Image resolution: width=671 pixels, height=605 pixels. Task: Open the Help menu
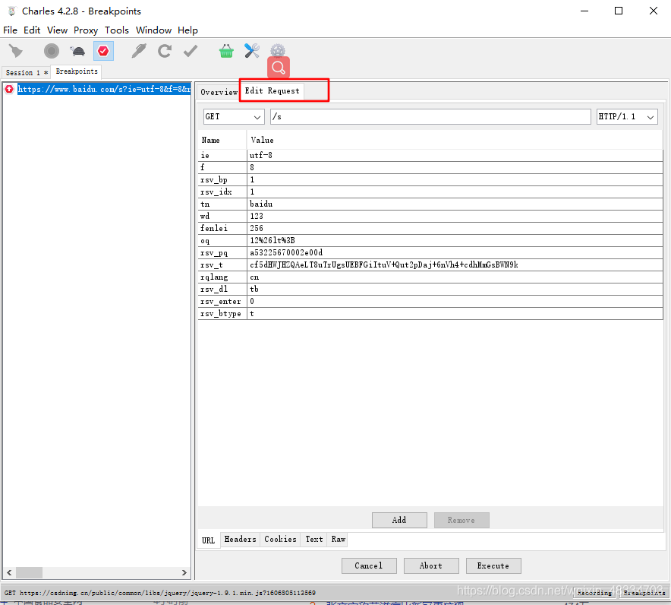pyautogui.click(x=187, y=30)
